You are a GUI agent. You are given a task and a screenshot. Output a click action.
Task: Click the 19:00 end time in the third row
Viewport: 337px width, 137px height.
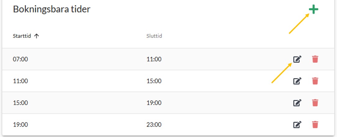pyautogui.click(x=154, y=103)
